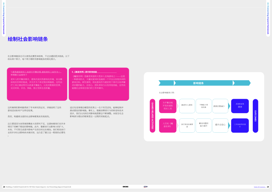Click page number 29 in footer

pyautogui.click(x=268, y=187)
